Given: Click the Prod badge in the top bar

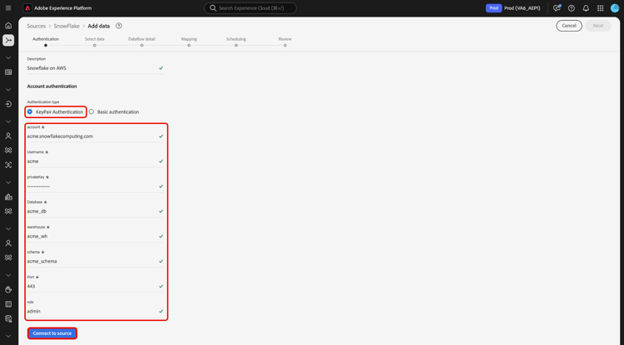Looking at the screenshot, I should pos(493,8).
